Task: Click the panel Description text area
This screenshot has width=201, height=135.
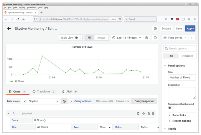Action: (x=182, y=93)
